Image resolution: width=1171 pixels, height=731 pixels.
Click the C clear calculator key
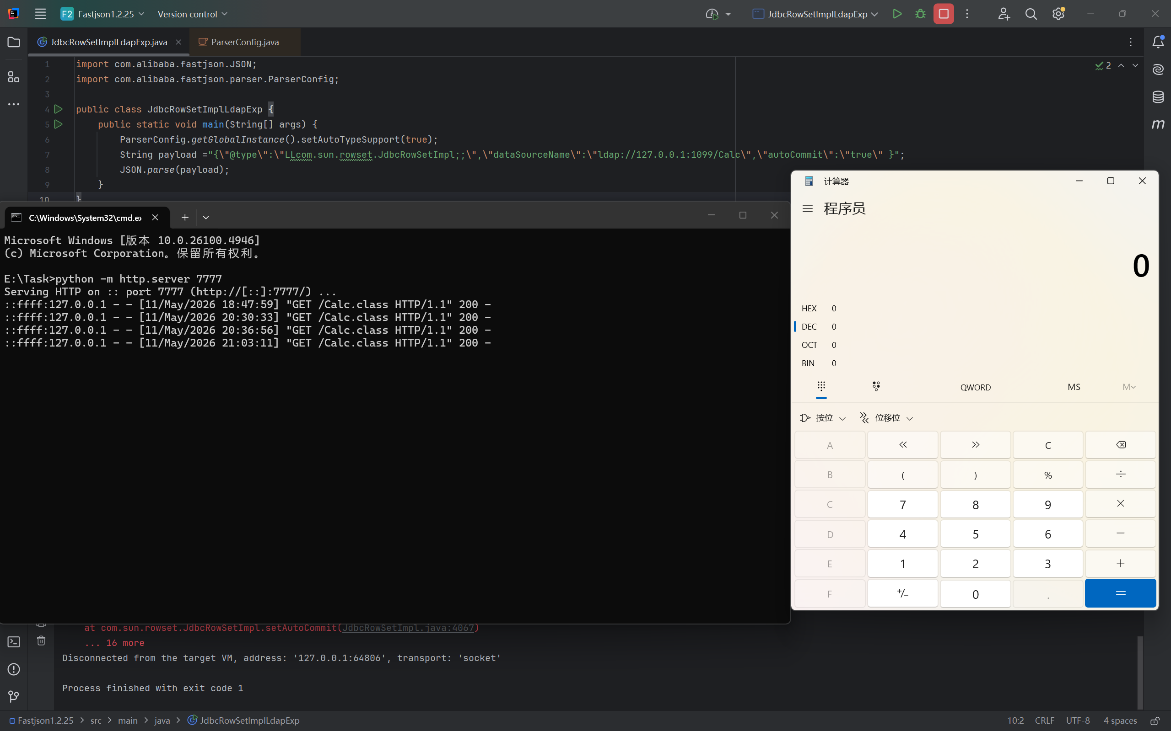tap(1047, 445)
